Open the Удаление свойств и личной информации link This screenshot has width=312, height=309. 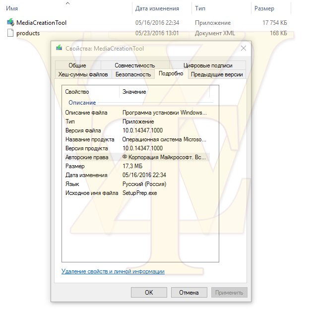[113, 271]
